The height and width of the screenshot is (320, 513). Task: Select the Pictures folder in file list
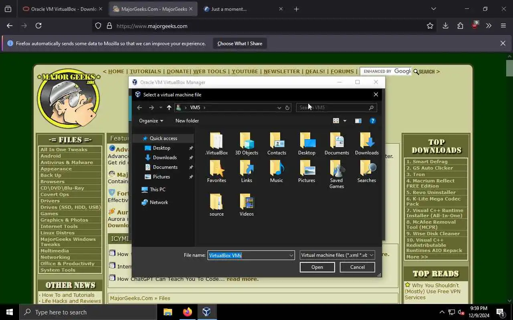coord(307,172)
